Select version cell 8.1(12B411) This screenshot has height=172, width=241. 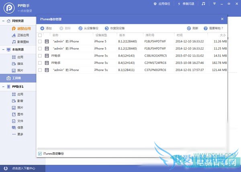[127, 70]
